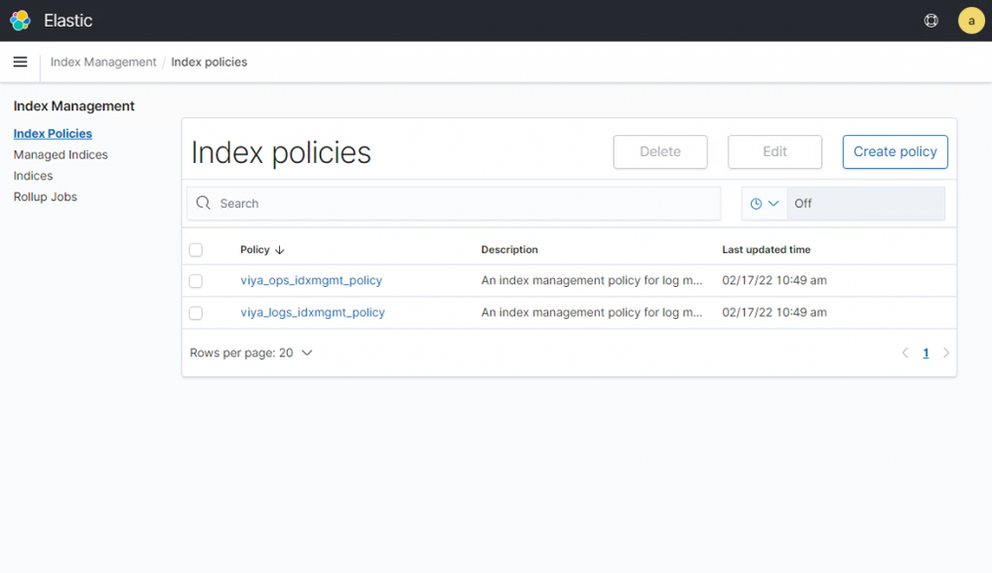
Task: Select Rollup Jobs in the sidebar
Action: 45,197
